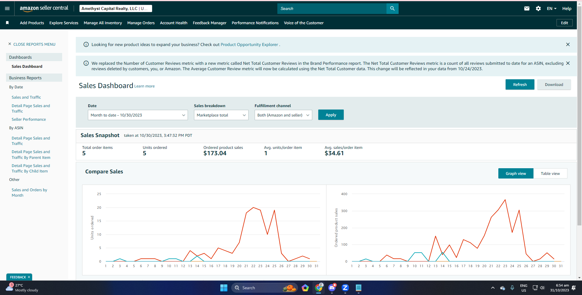Open Feedback Manager
Screen dimensions: 582x295
pos(209,23)
